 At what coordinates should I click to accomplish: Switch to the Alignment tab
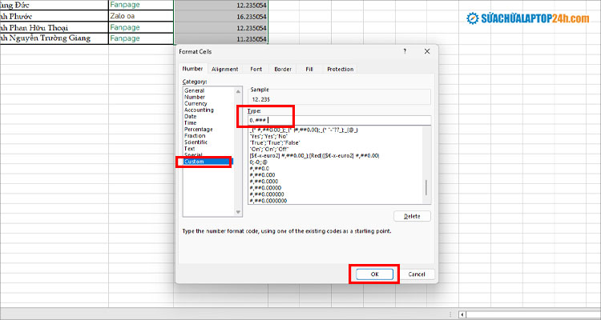224,70
